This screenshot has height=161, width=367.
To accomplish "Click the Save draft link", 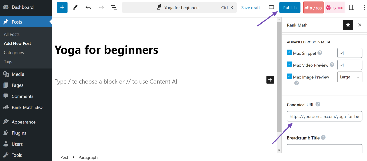I will point(251,8).
